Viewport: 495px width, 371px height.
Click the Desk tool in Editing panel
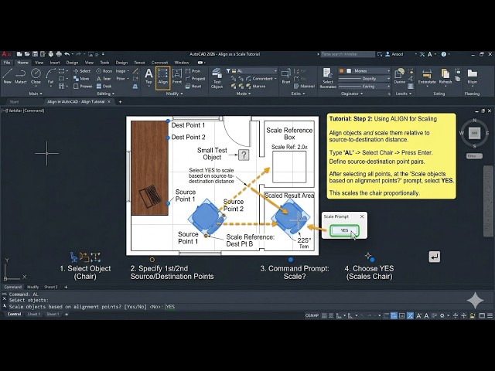pyautogui.click(x=104, y=86)
